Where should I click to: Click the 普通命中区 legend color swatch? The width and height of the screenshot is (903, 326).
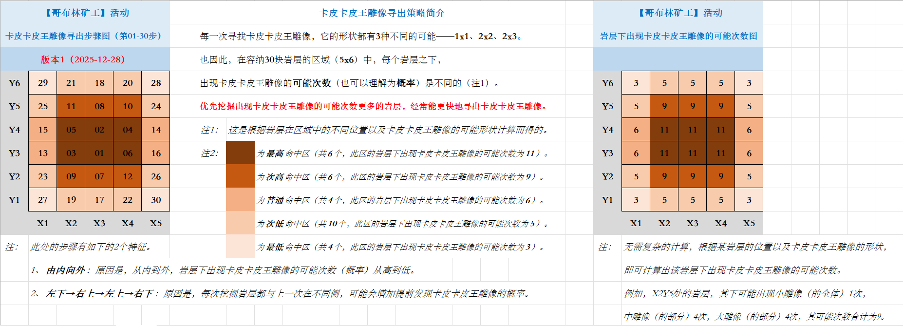tap(240, 200)
